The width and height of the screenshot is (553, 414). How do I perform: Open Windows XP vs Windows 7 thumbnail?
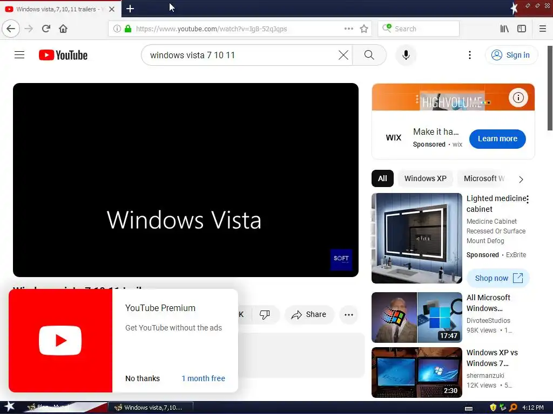(x=416, y=372)
